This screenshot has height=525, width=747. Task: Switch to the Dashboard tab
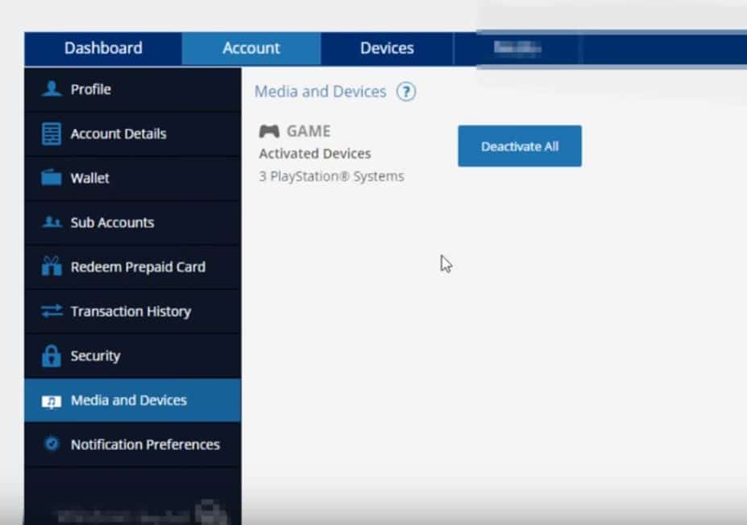103,48
